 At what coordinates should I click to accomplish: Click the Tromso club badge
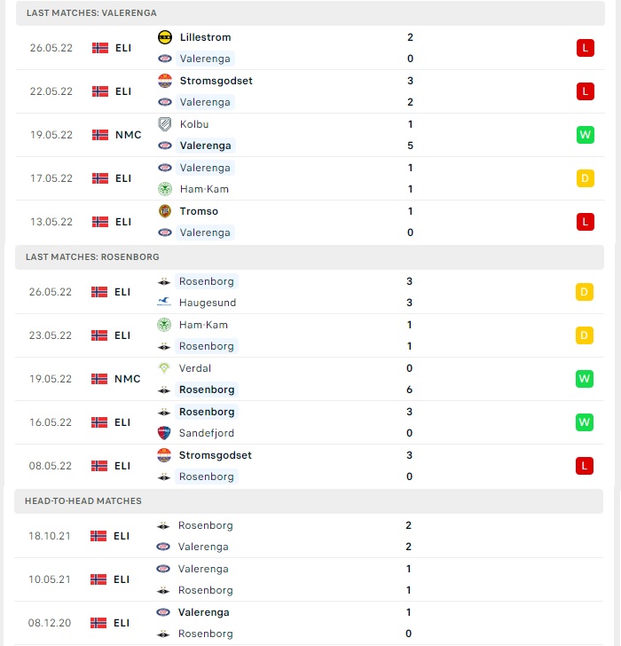coord(165,211)
